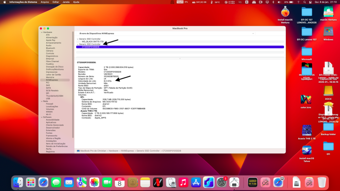Launch Messages from the Dock
This screenshot has height=191, width=340.
[x=56, y=183]
